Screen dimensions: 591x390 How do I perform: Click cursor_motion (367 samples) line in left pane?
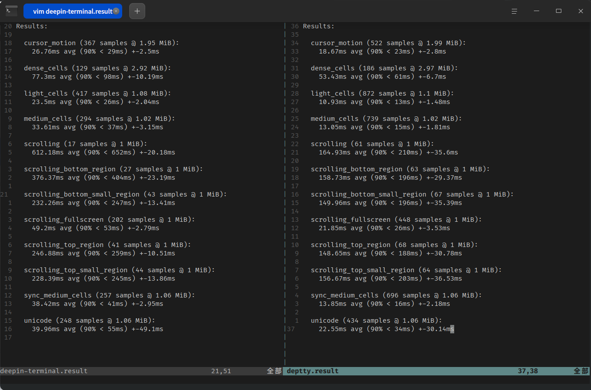click(x=101, y=43)
